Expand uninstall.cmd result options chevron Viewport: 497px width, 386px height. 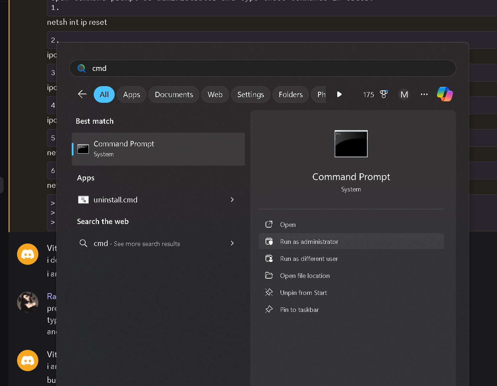click(x=232, y=200)
